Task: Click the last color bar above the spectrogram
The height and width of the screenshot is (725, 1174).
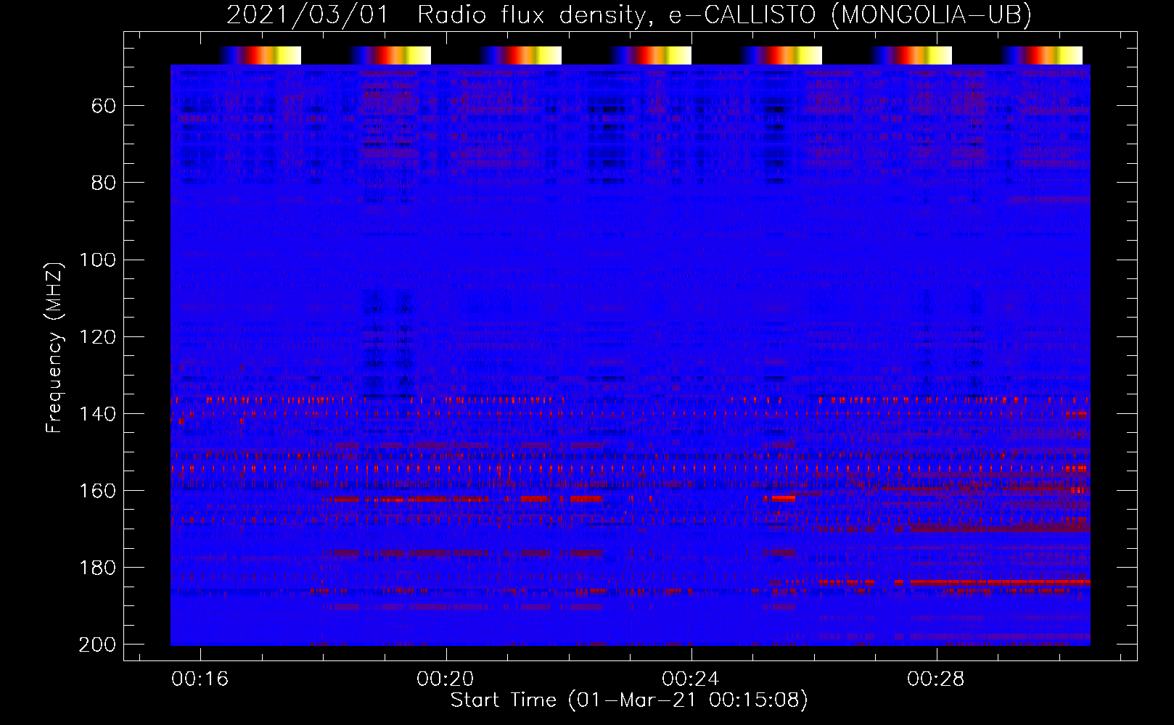Action: click(1041, 56)
